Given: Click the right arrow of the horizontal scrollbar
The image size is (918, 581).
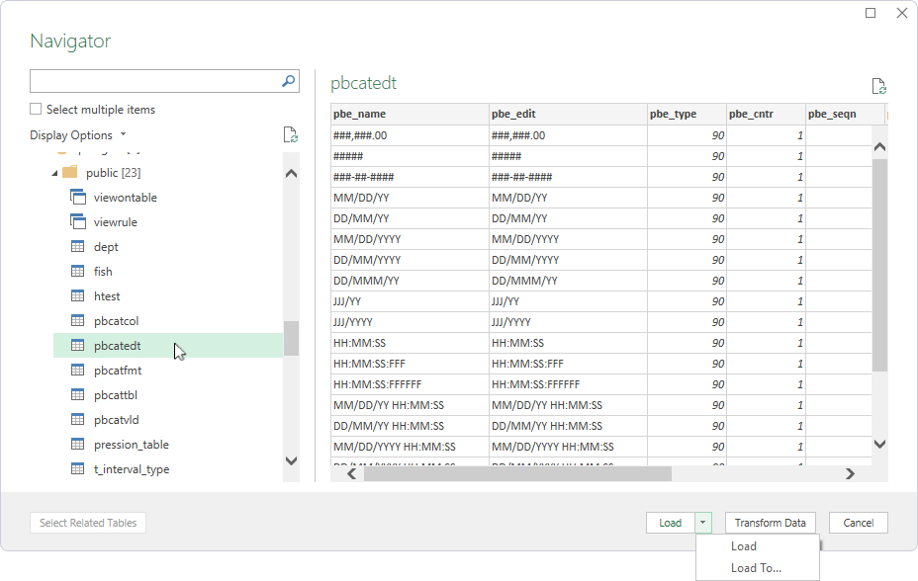Looking at the screenshot, I should pyautogui.click(x=850, y=473).
